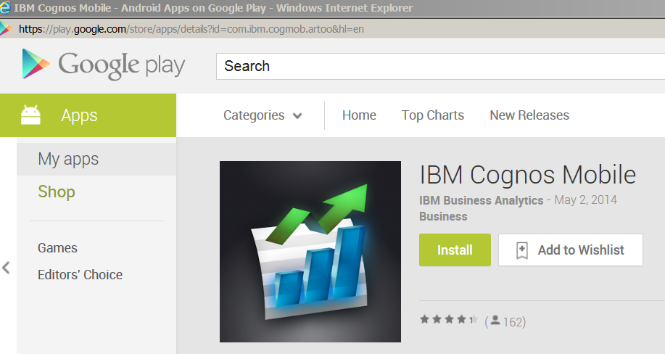
Task: Click the Play Store favicon beside the URL
Action: point(6,29)
